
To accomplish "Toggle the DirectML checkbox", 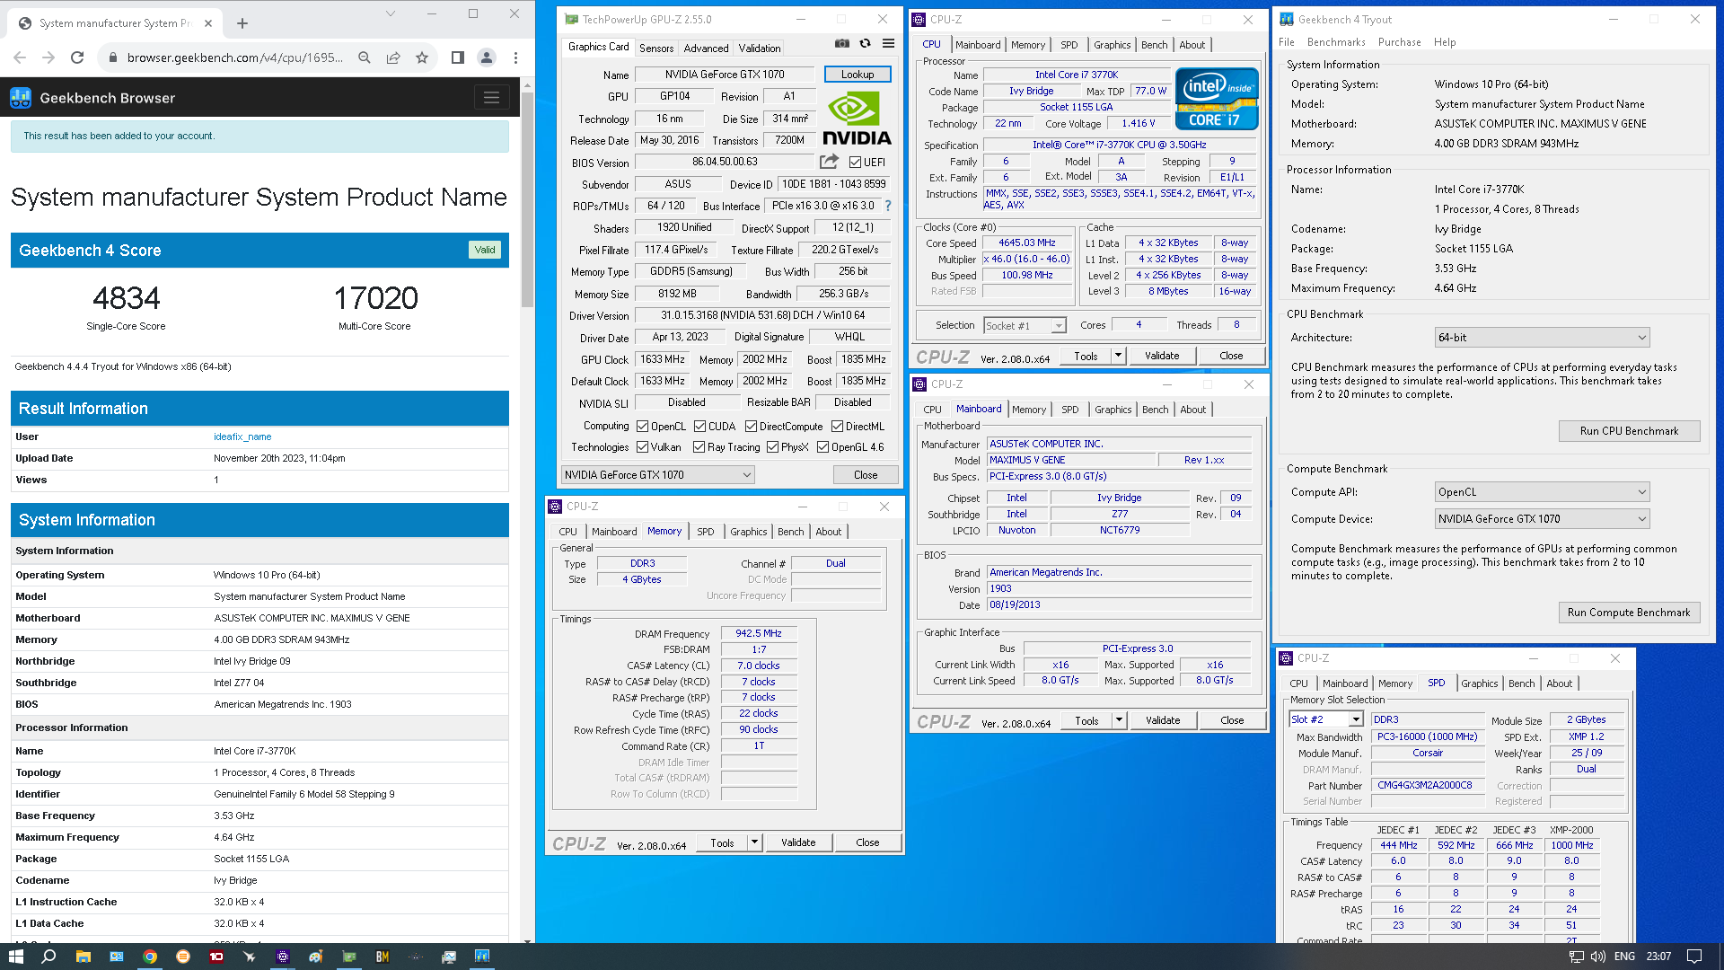I will tap(837, 427).
